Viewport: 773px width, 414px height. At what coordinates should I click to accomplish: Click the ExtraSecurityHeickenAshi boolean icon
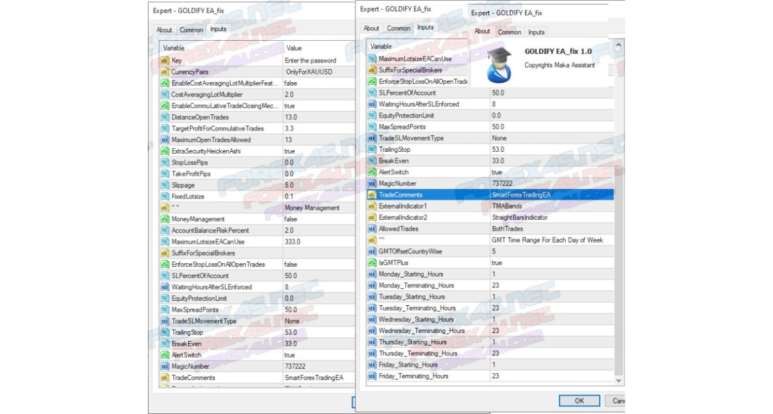(165, 151)
